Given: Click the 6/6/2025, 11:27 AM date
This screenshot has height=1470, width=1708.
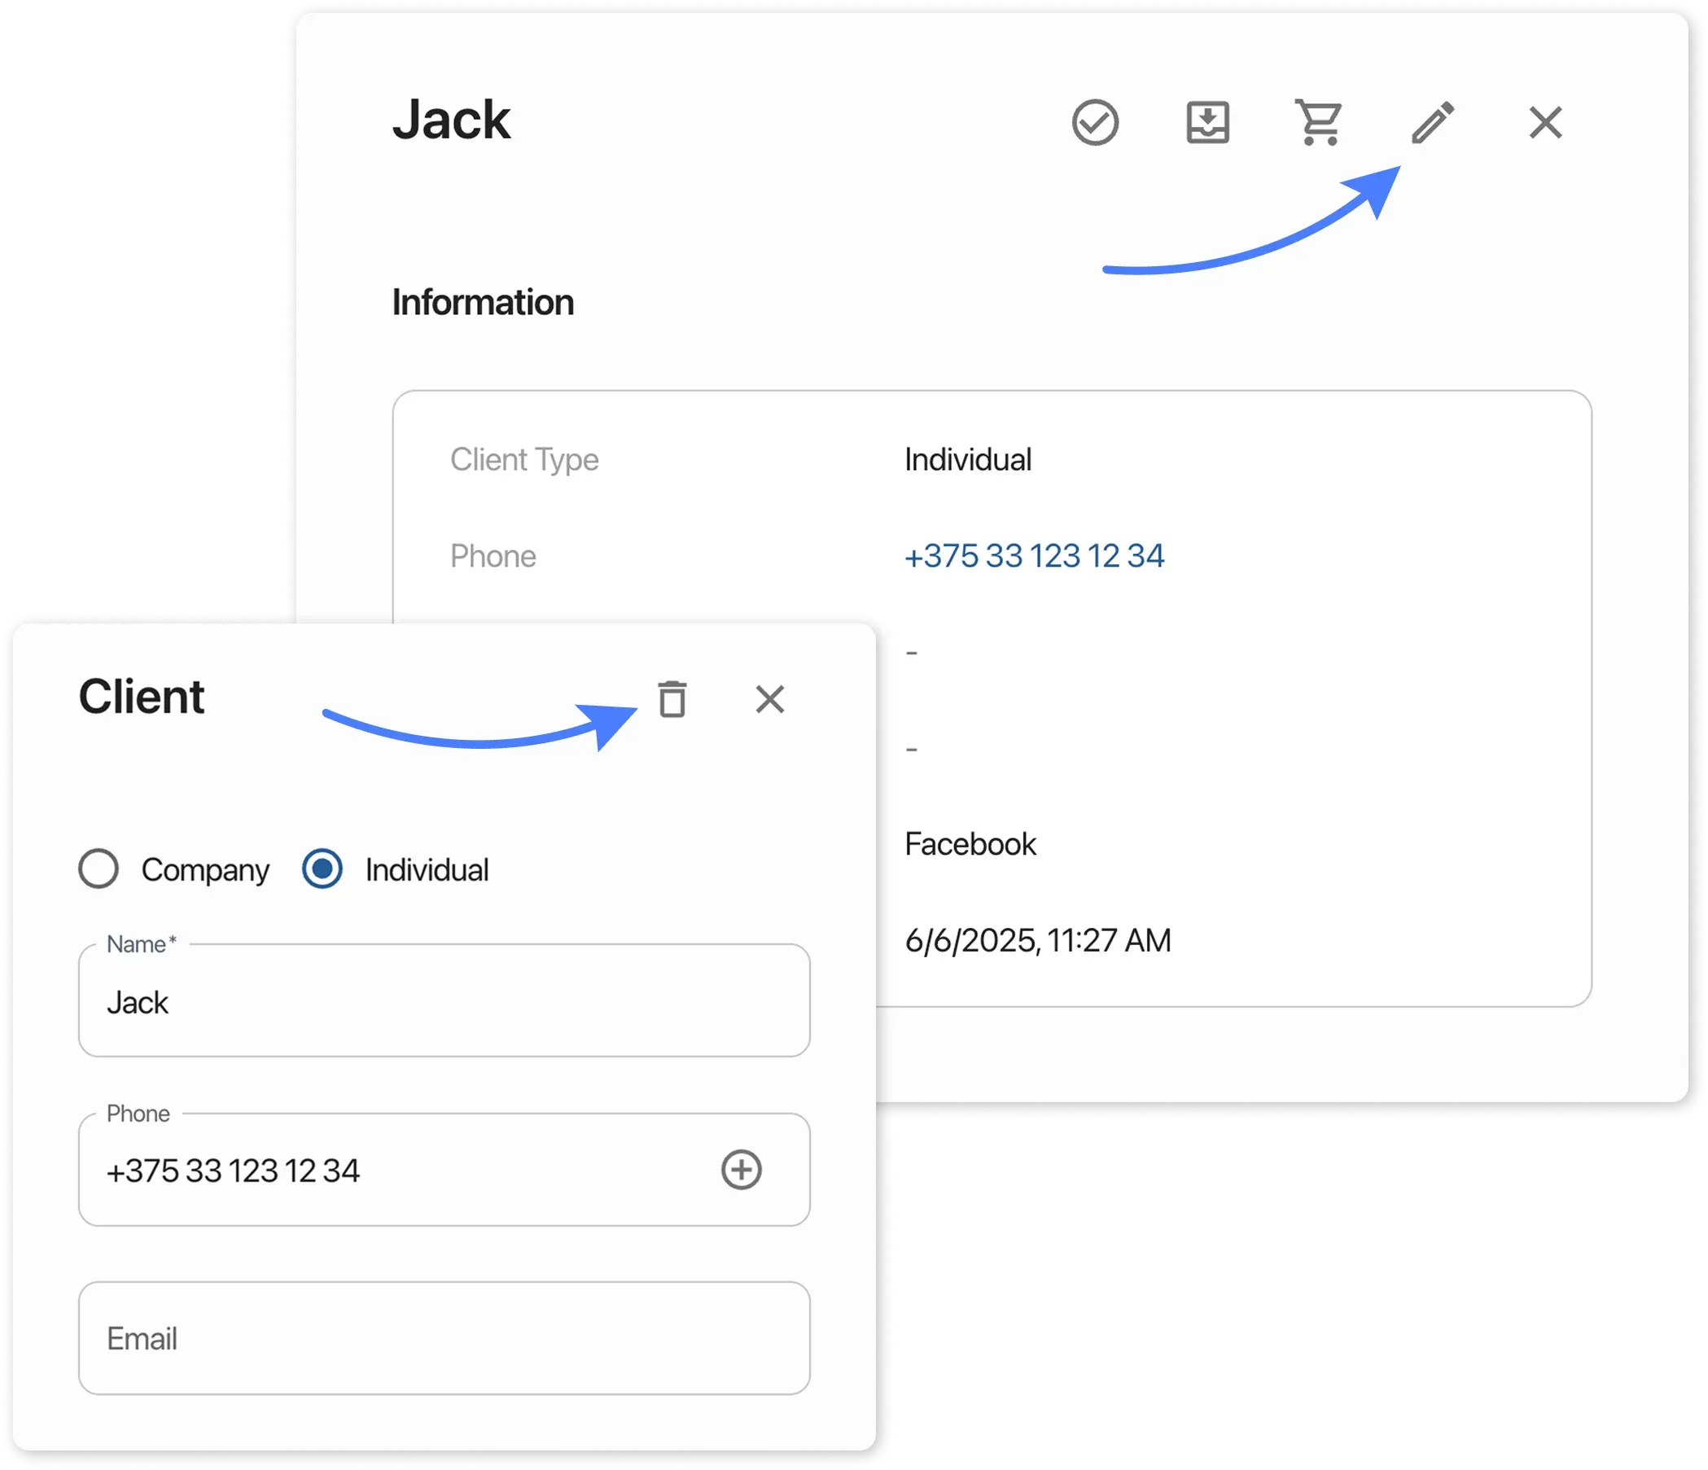Looking at the screenshot, I should coord(1037,940).
